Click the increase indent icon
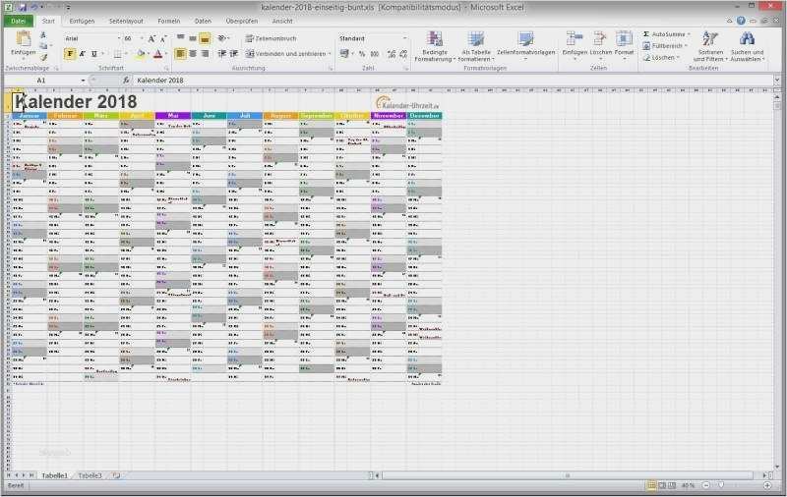 [x=234, y=54]
